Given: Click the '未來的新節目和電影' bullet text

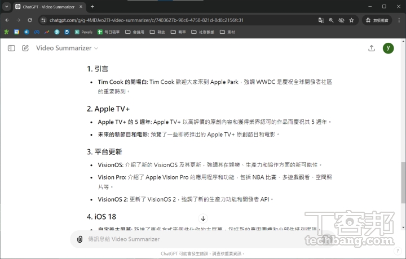Looking at the screenshot, I should 123,135.
